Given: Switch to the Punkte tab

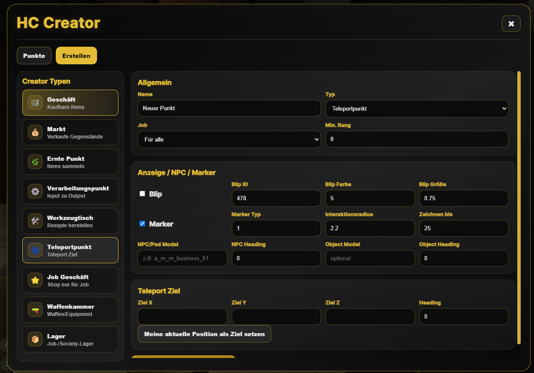Looking at the screenshot, I should coord(34,56).
